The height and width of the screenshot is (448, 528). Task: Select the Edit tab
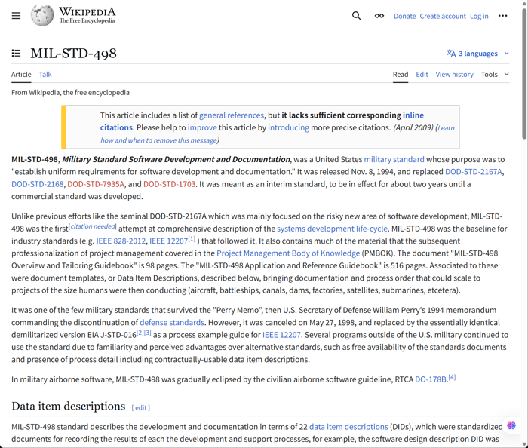422,75
